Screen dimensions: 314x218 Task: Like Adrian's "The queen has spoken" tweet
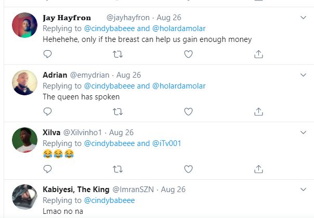[x=189, y=111]
